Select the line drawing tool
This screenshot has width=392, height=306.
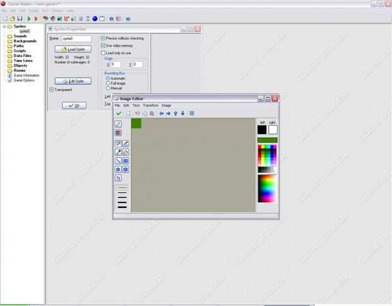[118, 161]
